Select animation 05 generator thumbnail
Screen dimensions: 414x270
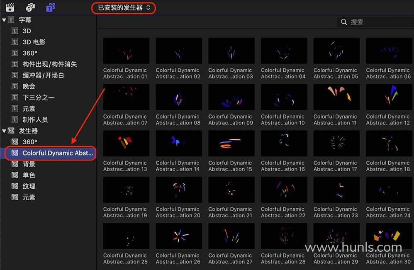pos(336,51)
